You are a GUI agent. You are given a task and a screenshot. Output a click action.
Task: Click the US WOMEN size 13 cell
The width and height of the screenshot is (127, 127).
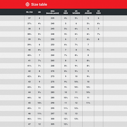tap(76, 114)
